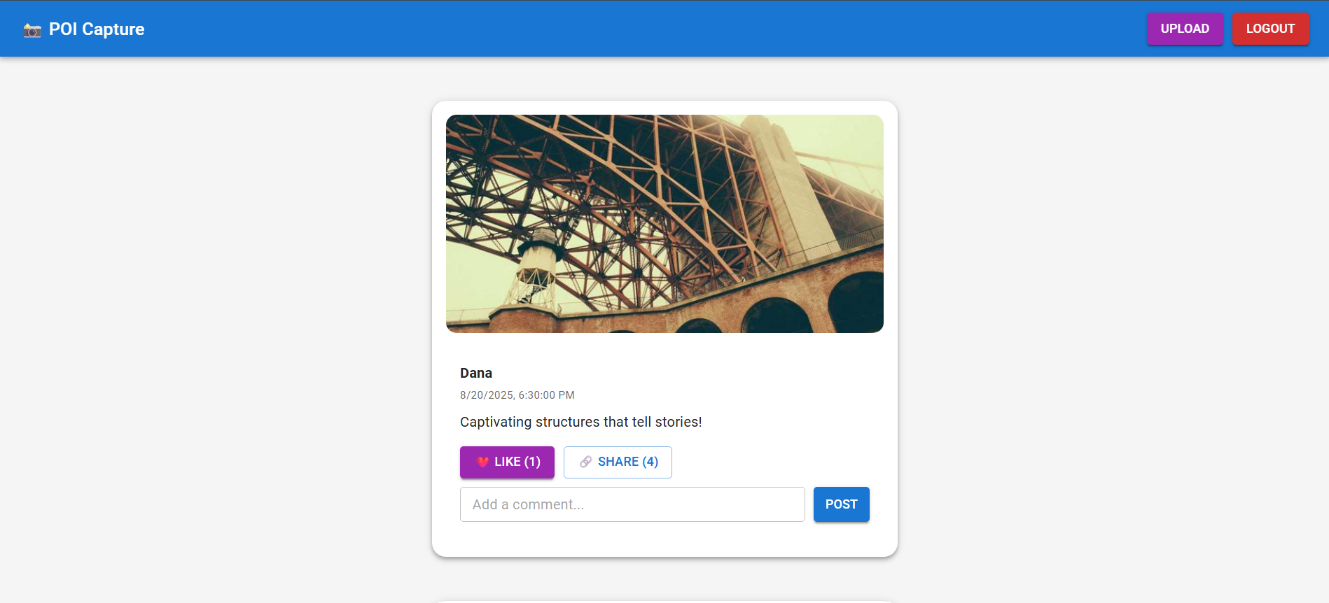Like Dana's bridge post
The image size is (1329, 603).
507,462
